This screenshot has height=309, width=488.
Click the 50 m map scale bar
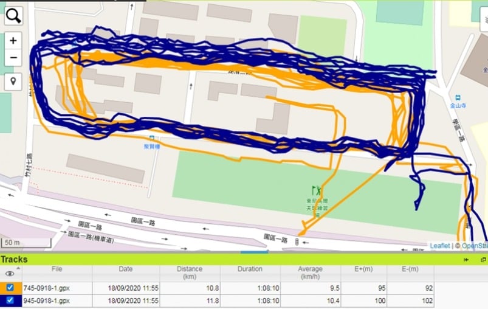[26, 243]
